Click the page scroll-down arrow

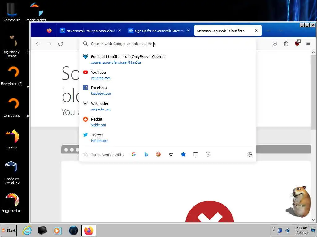tap(313, 220)
